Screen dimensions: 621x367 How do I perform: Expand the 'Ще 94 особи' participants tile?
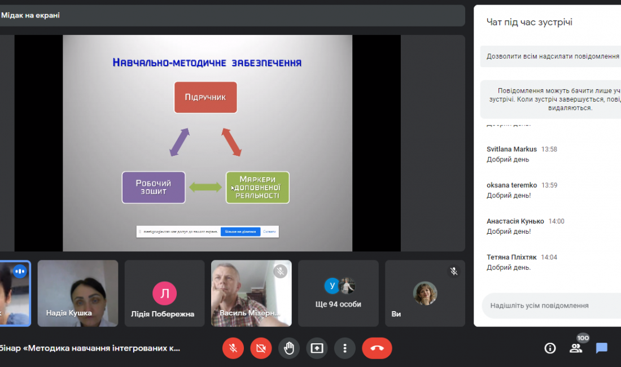pyautogui.click(x=338, y=293)
